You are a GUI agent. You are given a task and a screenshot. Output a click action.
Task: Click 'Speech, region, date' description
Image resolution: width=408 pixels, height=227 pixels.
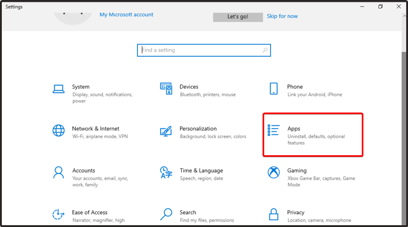coord(201,178)
